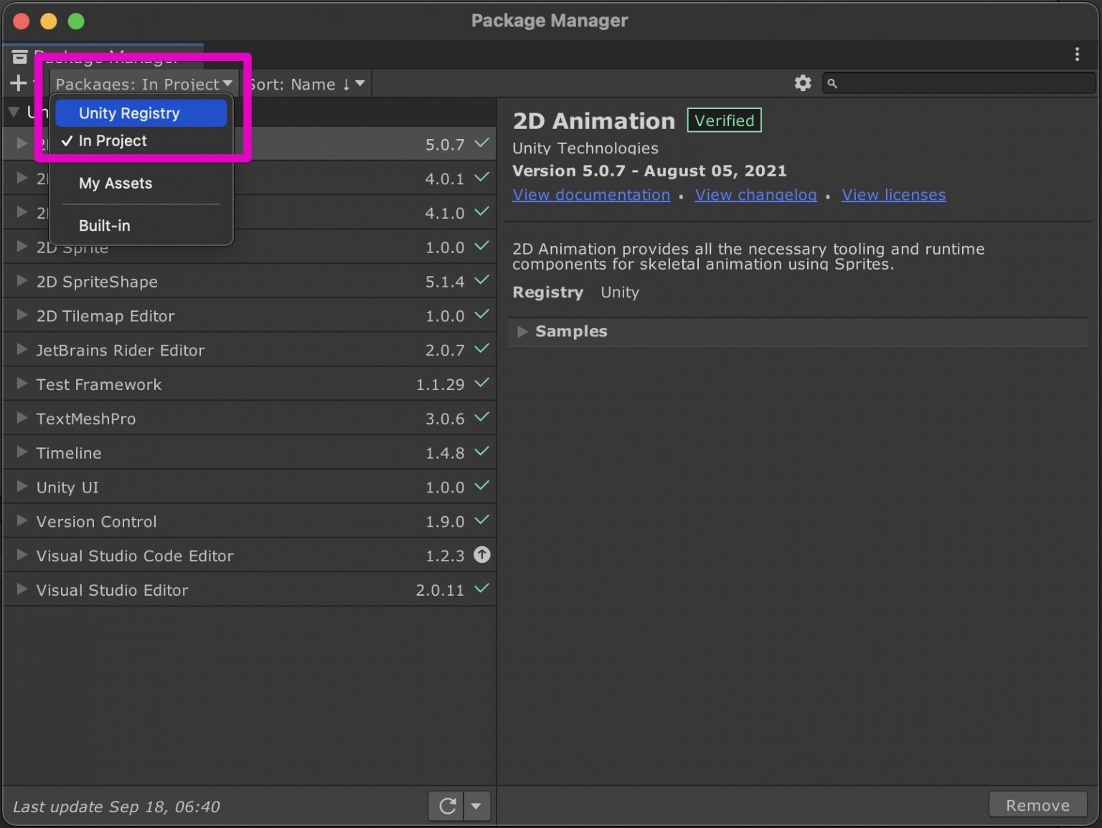Refresh the package list
Image resolution: width=1102 pixels, height=828 pixels.
[x=445, y=806]
